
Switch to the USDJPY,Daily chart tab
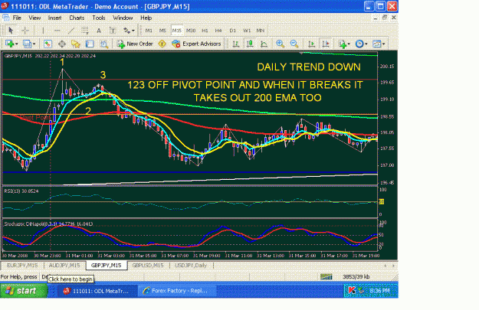[191, 266]
